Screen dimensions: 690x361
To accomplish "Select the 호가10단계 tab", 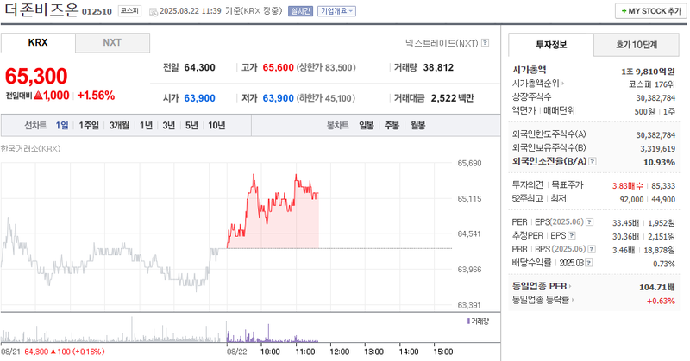I will (x=637, y=45).
